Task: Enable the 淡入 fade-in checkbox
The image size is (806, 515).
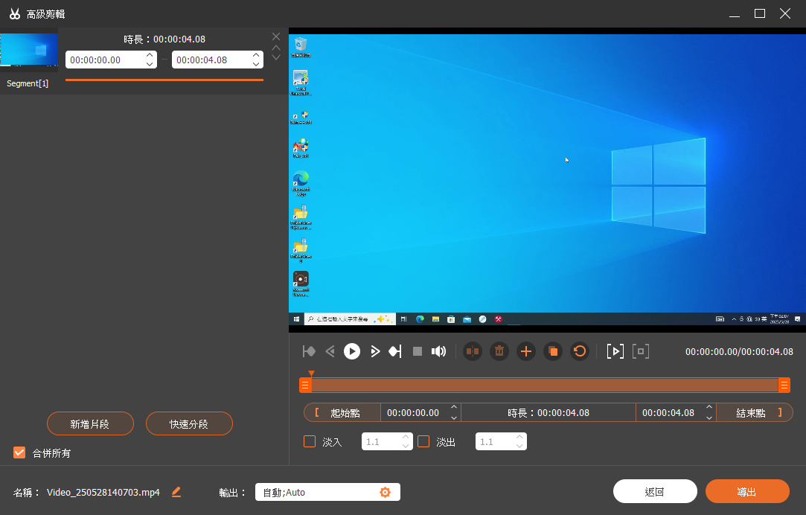Action: coord(310,441)
